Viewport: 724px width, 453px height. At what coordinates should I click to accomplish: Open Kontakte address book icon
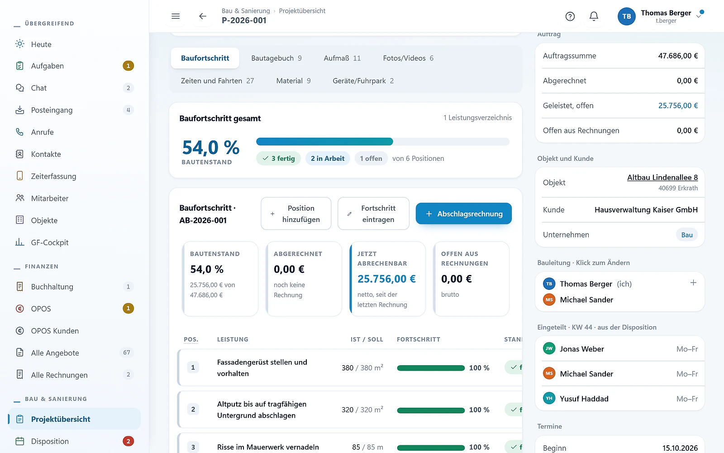click(20, 154)
